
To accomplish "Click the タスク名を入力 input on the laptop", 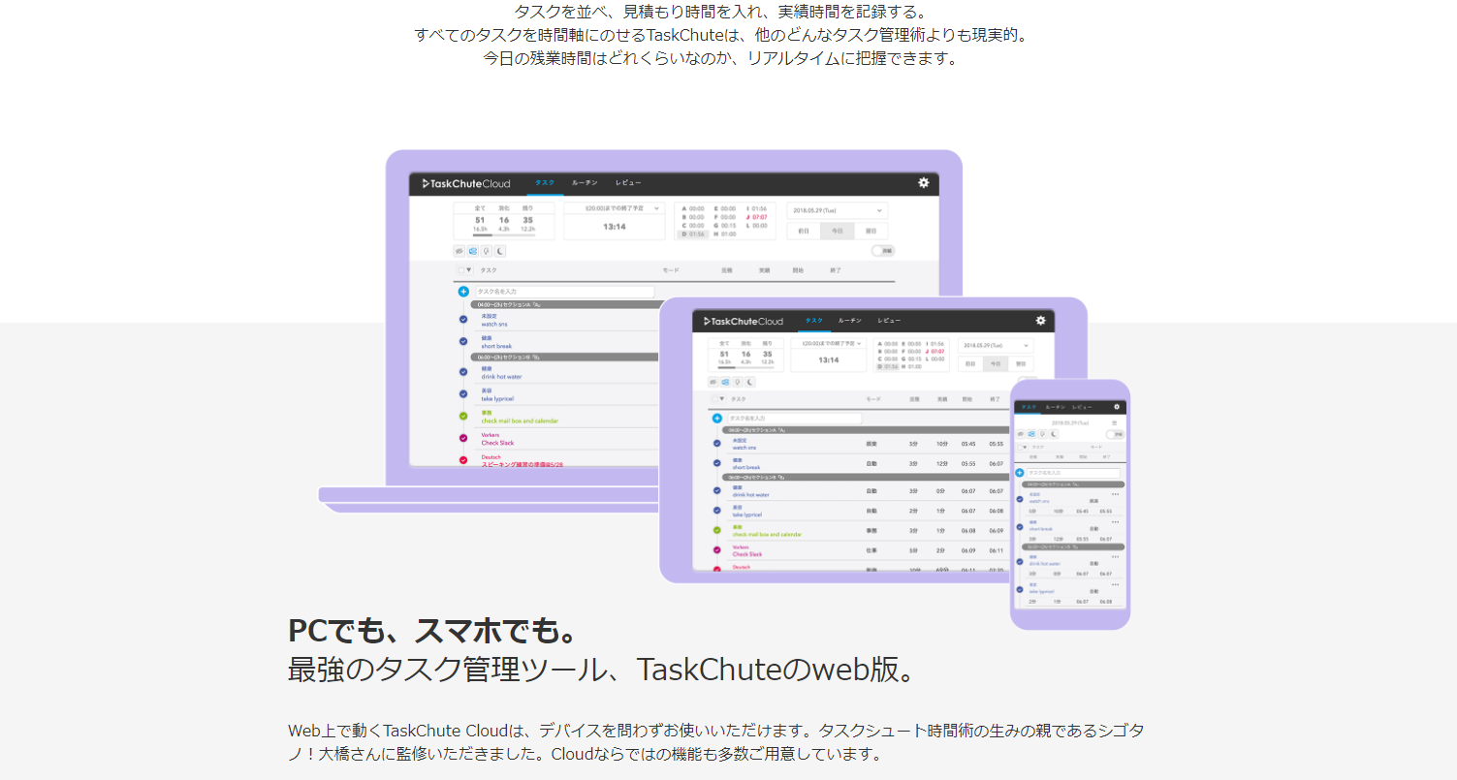I will [x=565, y=291].
